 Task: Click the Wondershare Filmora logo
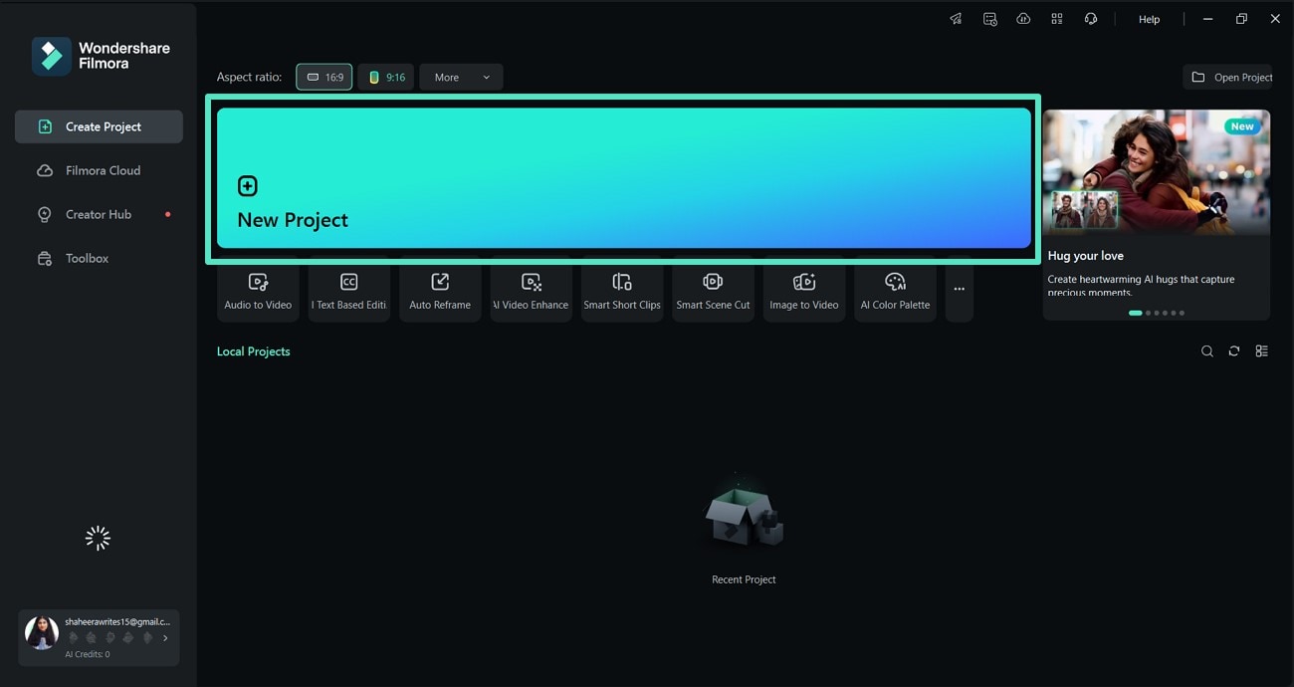click(x=101, y=56)
